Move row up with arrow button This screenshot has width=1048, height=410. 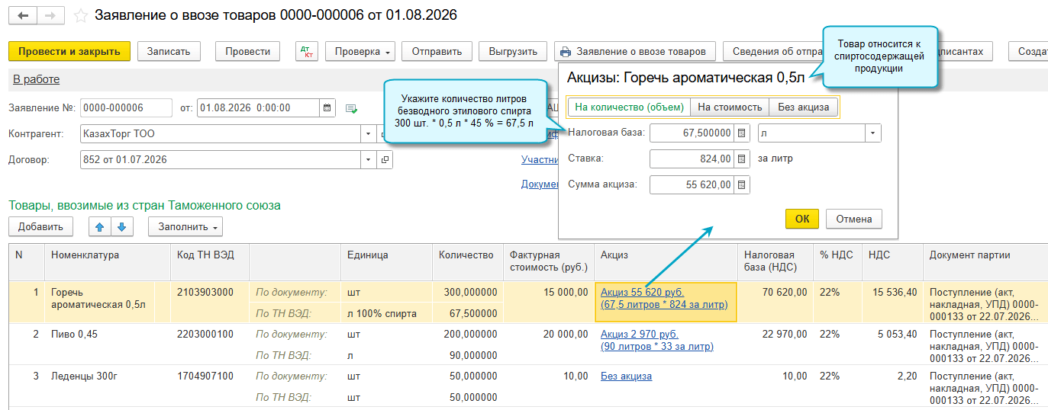[x=100, y=226]
